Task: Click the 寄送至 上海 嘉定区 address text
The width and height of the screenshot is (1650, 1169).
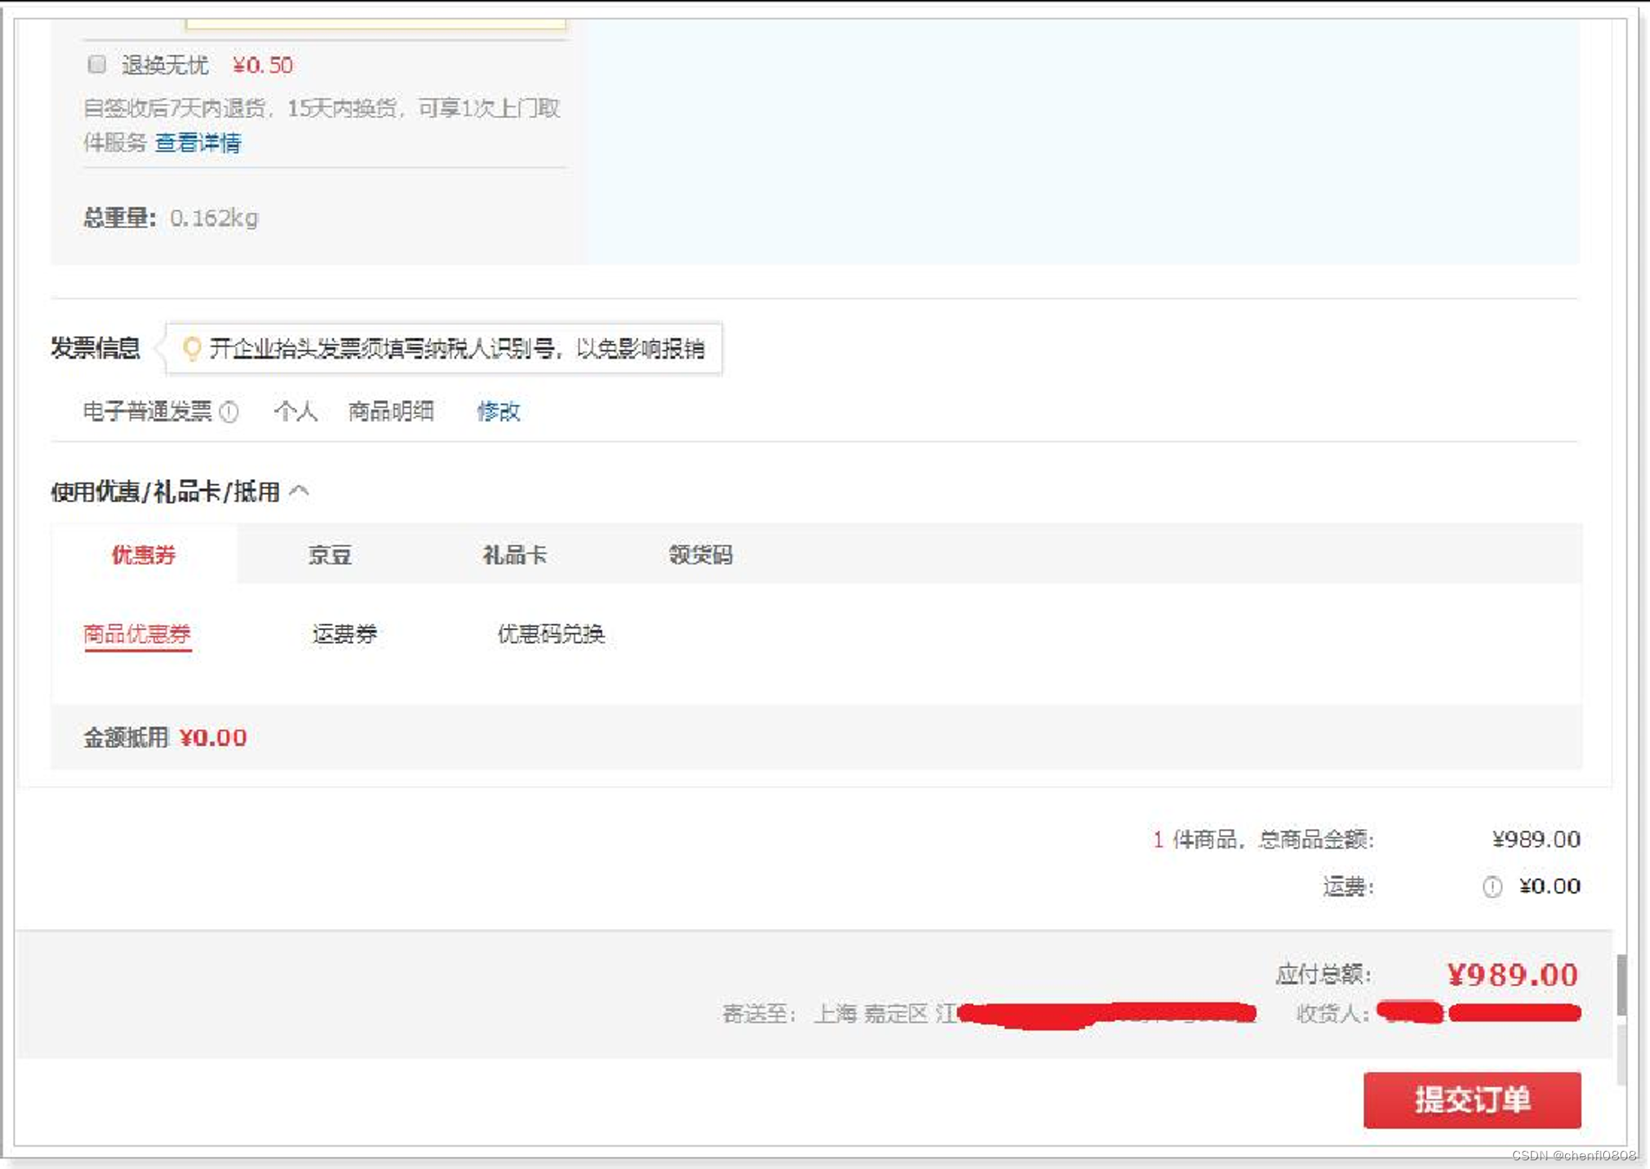Action: point(839,1014)
